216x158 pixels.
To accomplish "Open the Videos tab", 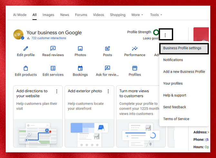I will click(99, 15).
